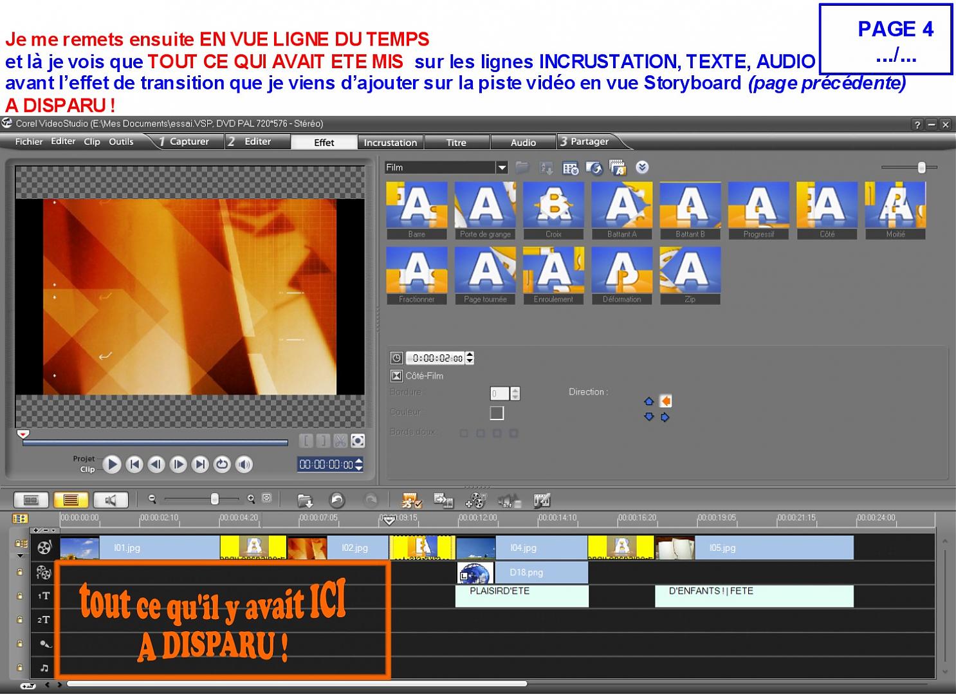The height and width of the screenshot is (695, 956).
Task: Switch to Timeline view
Action: click(71, 499)
